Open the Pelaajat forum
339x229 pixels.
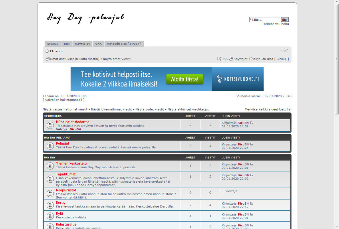click(x=62, y=143)
